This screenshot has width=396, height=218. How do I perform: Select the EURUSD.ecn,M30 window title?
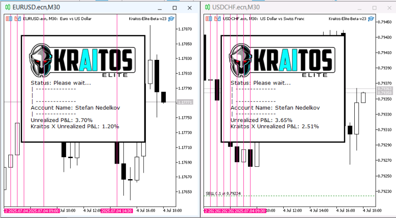point(36,7)
